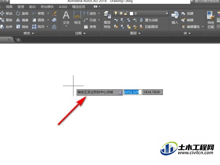Expand the Array (阵列) dropdown arrow

48,27
